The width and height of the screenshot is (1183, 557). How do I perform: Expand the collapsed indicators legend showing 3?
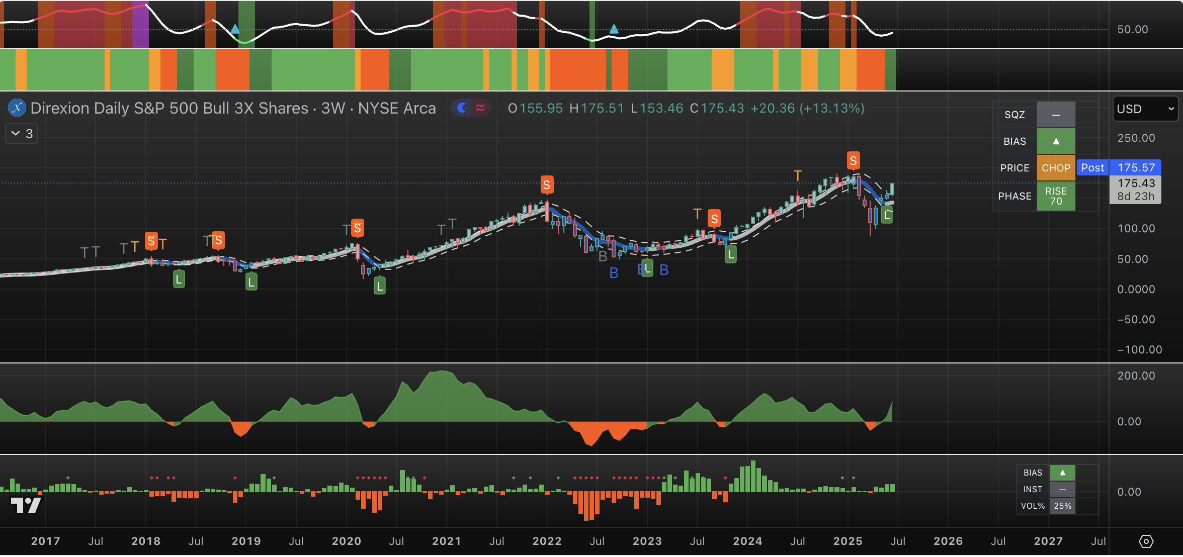click(22, 134)
